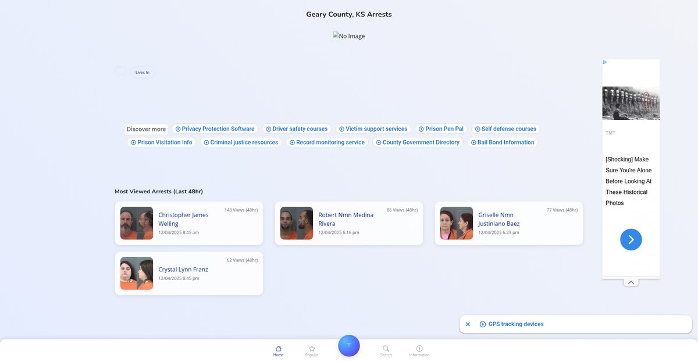Click Griselle Nmn Justiniano Baez mugshot thumbnail
698x361 pixels.
tap(457, 224)
